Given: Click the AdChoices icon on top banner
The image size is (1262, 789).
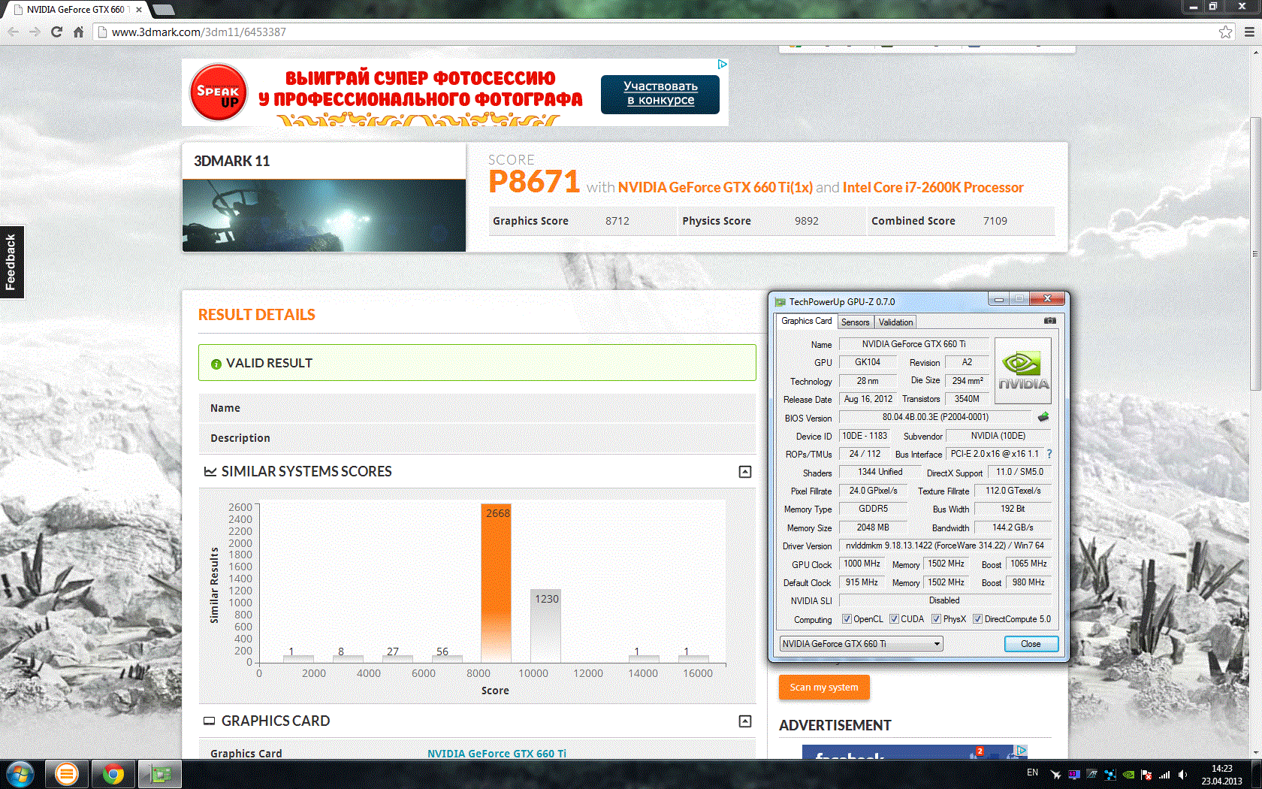Looking at the screenshot, I should [x=722, y=65].
